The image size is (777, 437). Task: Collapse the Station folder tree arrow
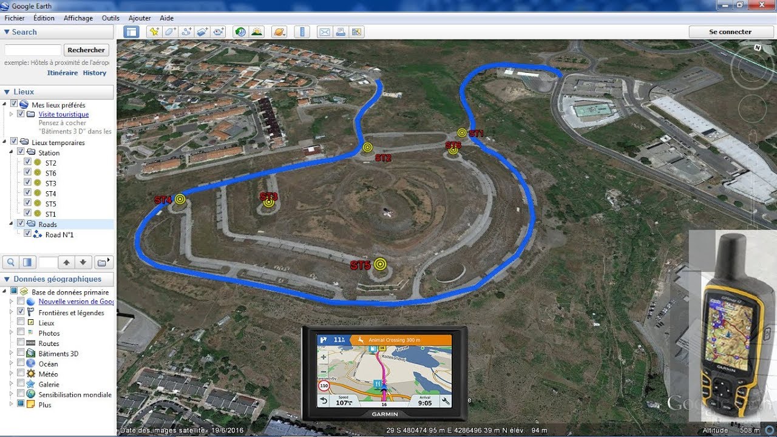pyautogui.click(x=12, y=152)
